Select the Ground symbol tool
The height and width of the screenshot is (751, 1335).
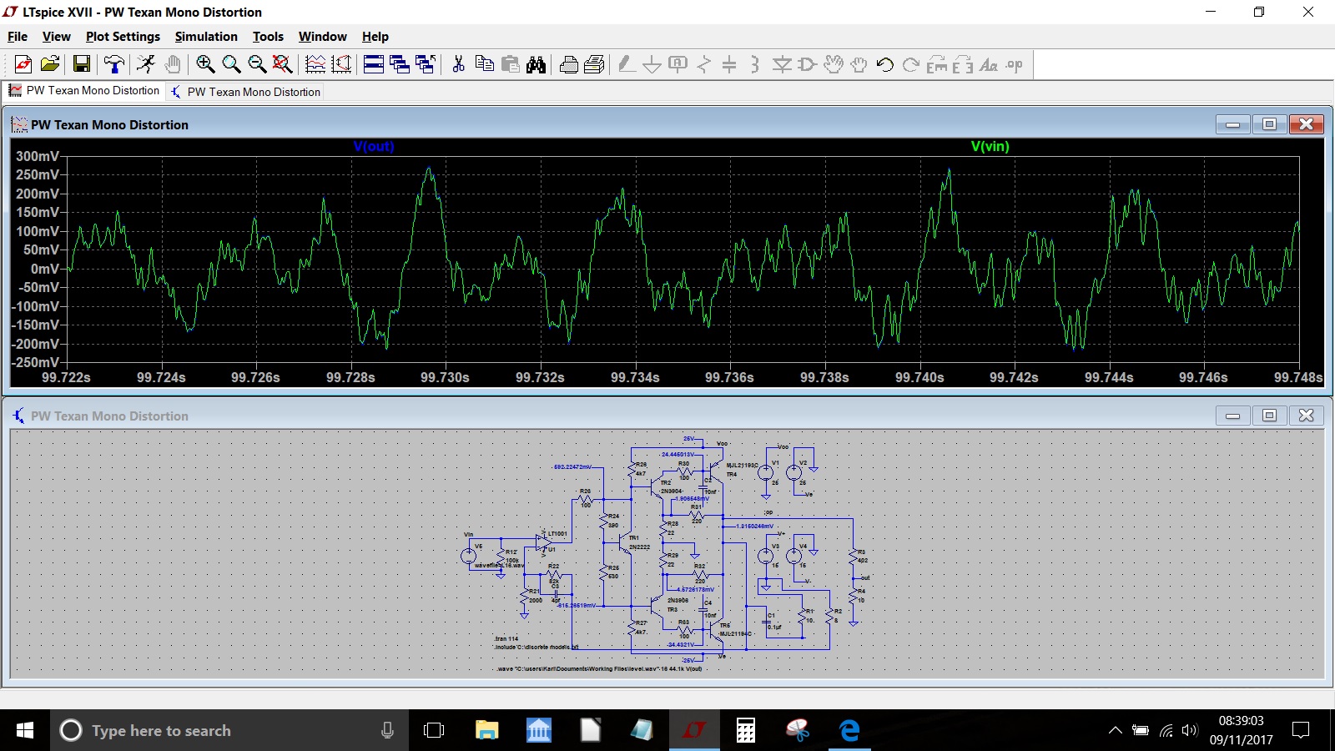[652, 64]
